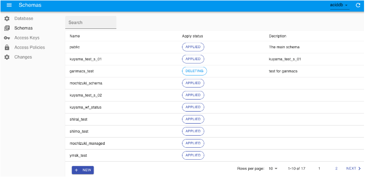Open the ymsk_test schema
The image size is (365, 177).
[x=78, y=155]
